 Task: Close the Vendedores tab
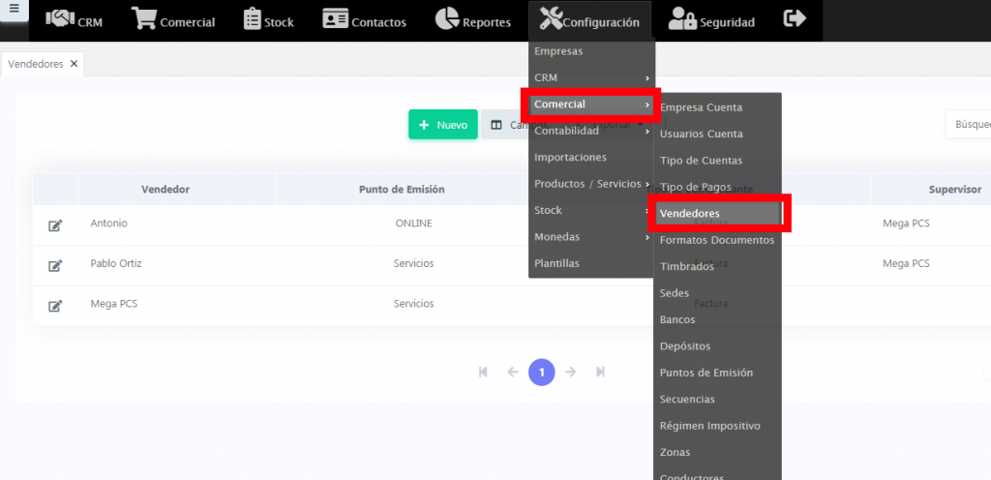(x=74, y=64)
